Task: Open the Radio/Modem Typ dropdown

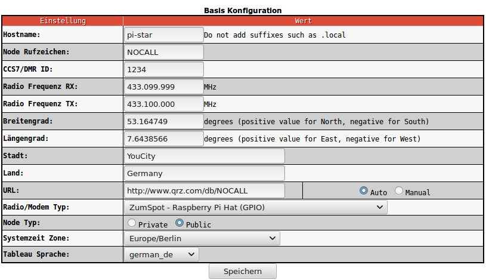Action: (256, 207)
